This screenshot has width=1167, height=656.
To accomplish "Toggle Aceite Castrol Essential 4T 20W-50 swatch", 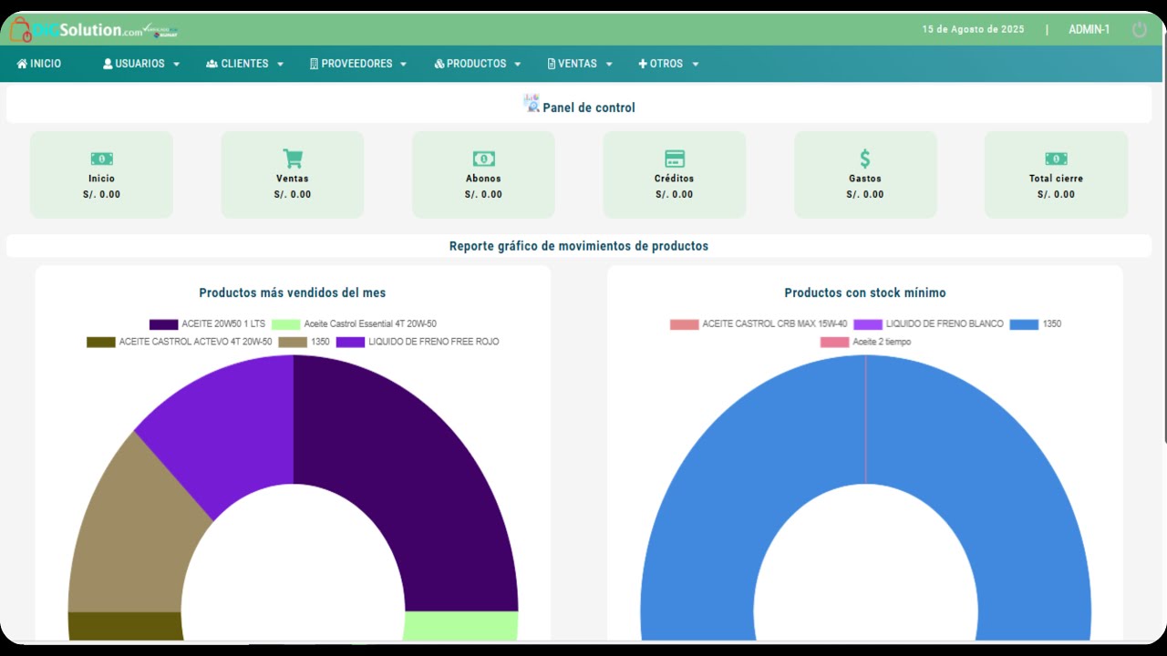I will pyautogui.click(x=286, y=324).
